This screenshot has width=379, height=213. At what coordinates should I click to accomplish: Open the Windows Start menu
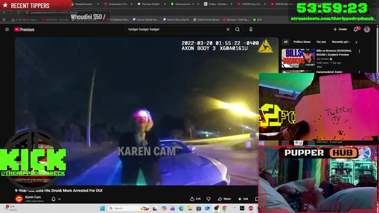(102, 208)
